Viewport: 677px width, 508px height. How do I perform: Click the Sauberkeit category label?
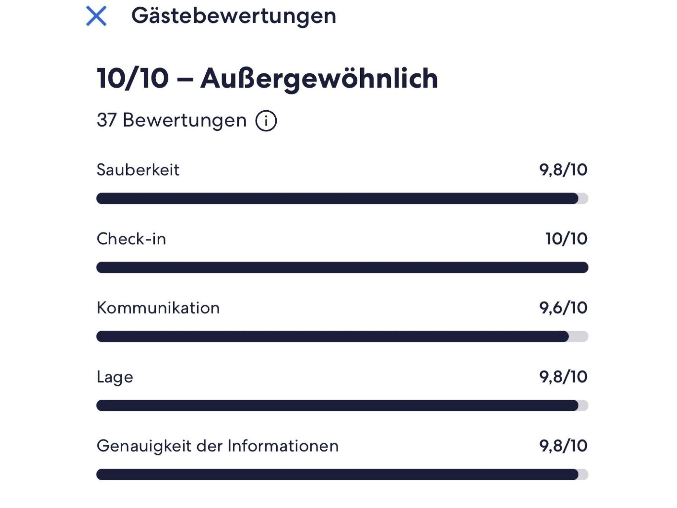click(x=138, y=170)
